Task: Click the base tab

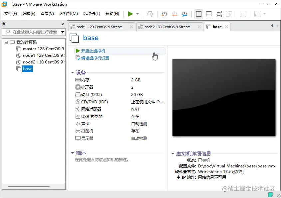Action: (217, 27)
